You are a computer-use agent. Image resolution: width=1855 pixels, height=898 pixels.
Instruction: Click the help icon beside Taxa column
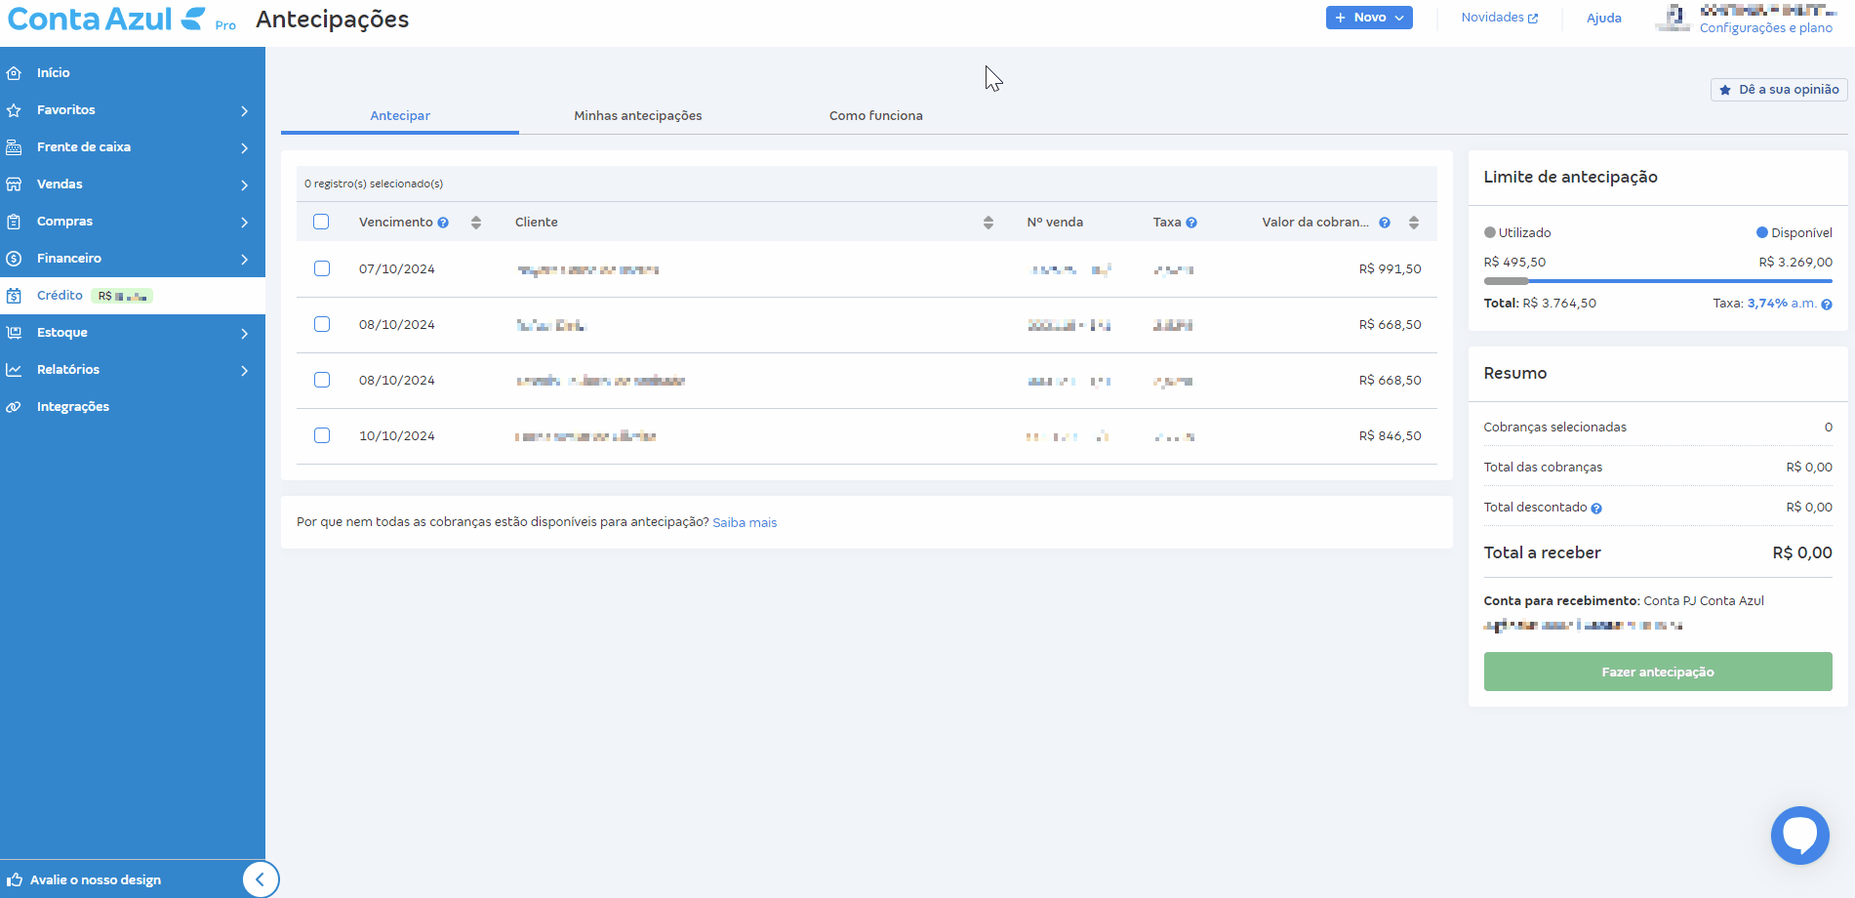[1191, 223]
